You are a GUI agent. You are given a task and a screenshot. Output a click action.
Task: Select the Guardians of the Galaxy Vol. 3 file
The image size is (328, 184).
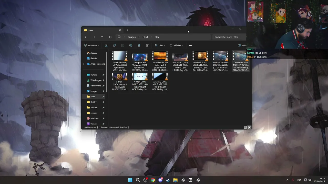coord(160,61)
